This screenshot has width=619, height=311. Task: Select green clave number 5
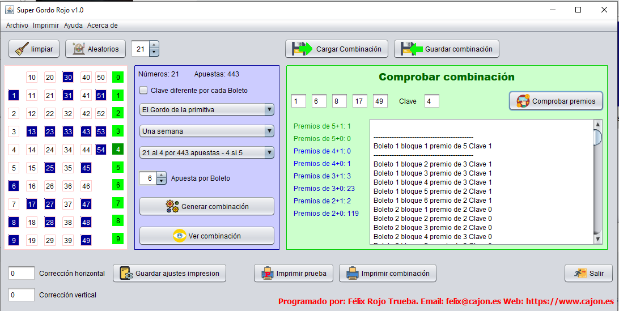coord(118,167)
